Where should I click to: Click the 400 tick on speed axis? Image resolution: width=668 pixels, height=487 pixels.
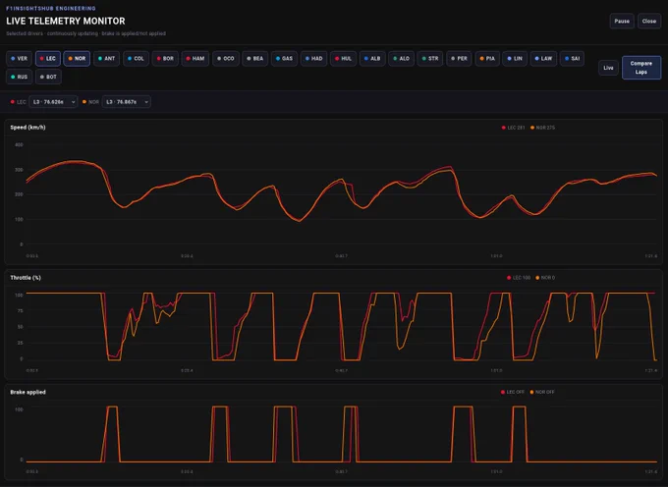(x=19, y=145)
